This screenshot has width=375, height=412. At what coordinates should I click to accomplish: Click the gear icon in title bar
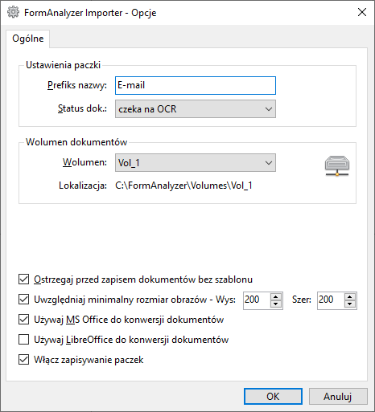click(13, 12)
